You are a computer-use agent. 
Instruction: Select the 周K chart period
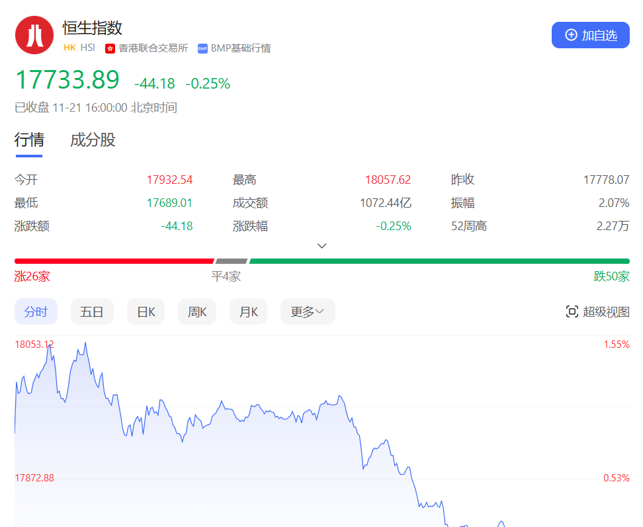[197, 312]
